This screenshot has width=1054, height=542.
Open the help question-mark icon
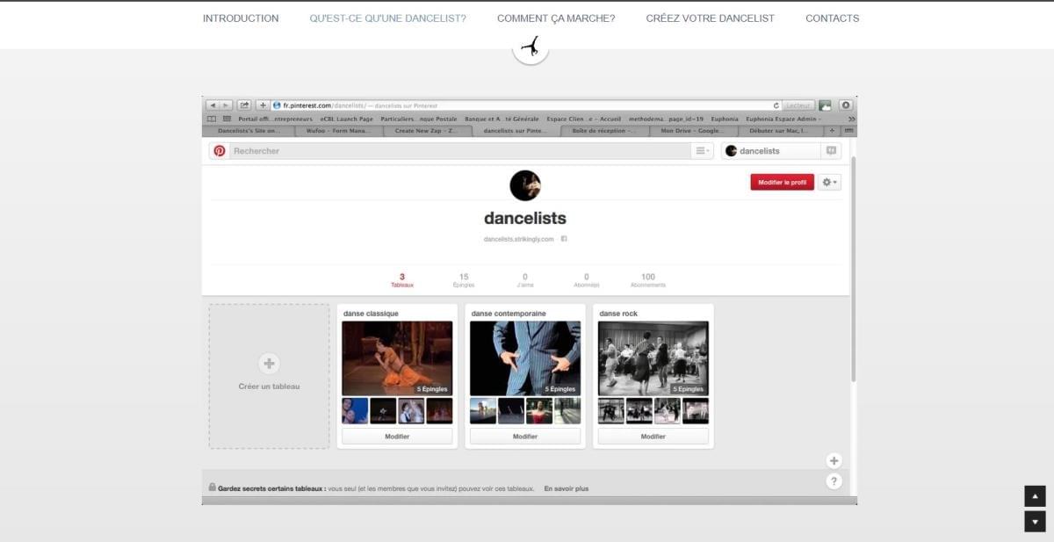[833, 480]
